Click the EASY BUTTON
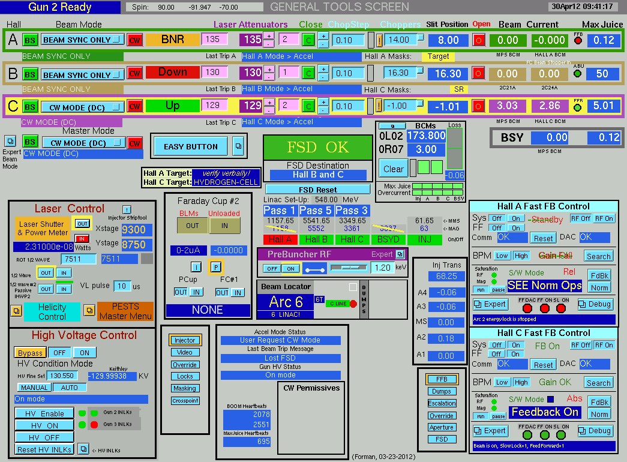Screen dimensions: 627x462 click(191, 146)
